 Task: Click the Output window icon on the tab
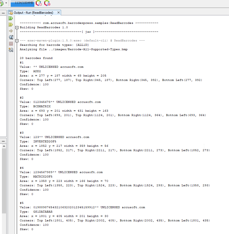[11, 12]
